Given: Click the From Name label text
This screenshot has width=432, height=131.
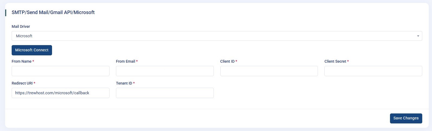Looking at the screenshot, I should [x=21, y=61].
